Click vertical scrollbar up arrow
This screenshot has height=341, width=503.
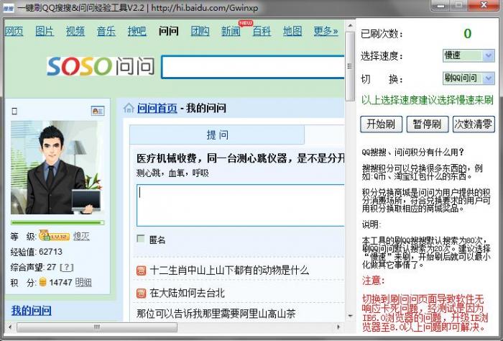[x=350, y=25]
